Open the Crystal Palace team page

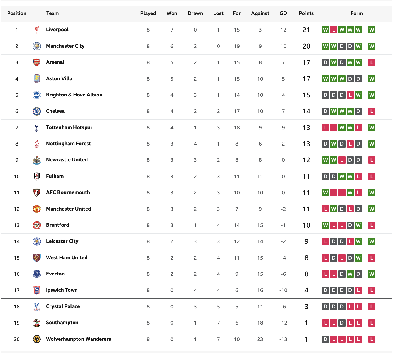[63, 306]
